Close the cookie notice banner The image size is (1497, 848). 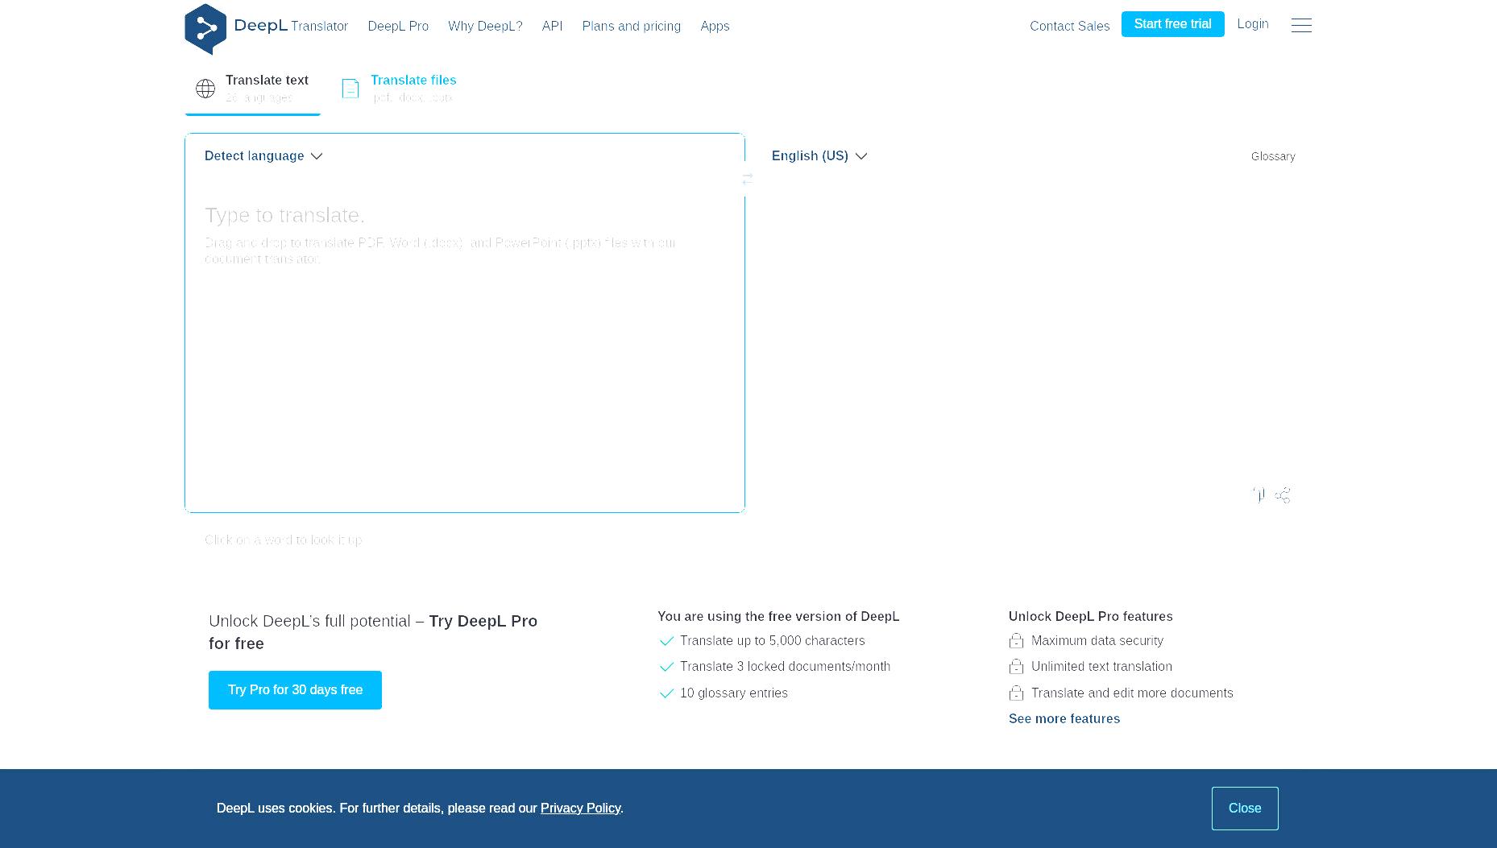click(x=1245, y=809)
